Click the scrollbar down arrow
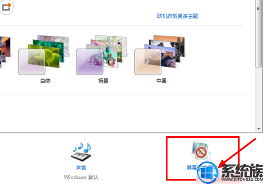 pos(259,129)
